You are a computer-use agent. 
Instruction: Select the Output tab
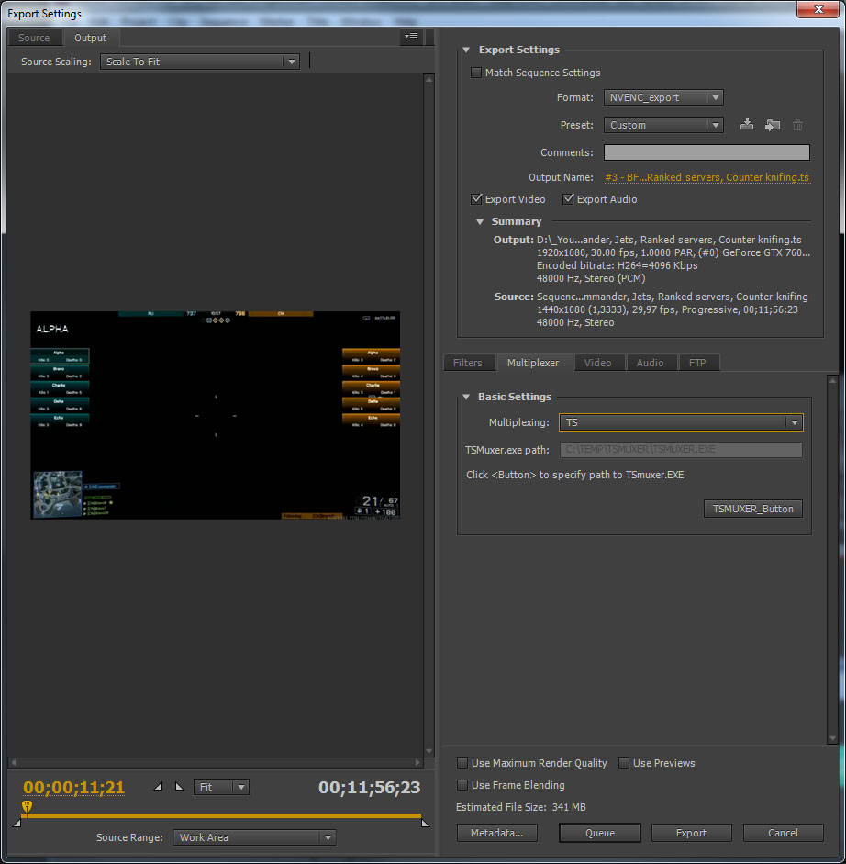[90, 38]
